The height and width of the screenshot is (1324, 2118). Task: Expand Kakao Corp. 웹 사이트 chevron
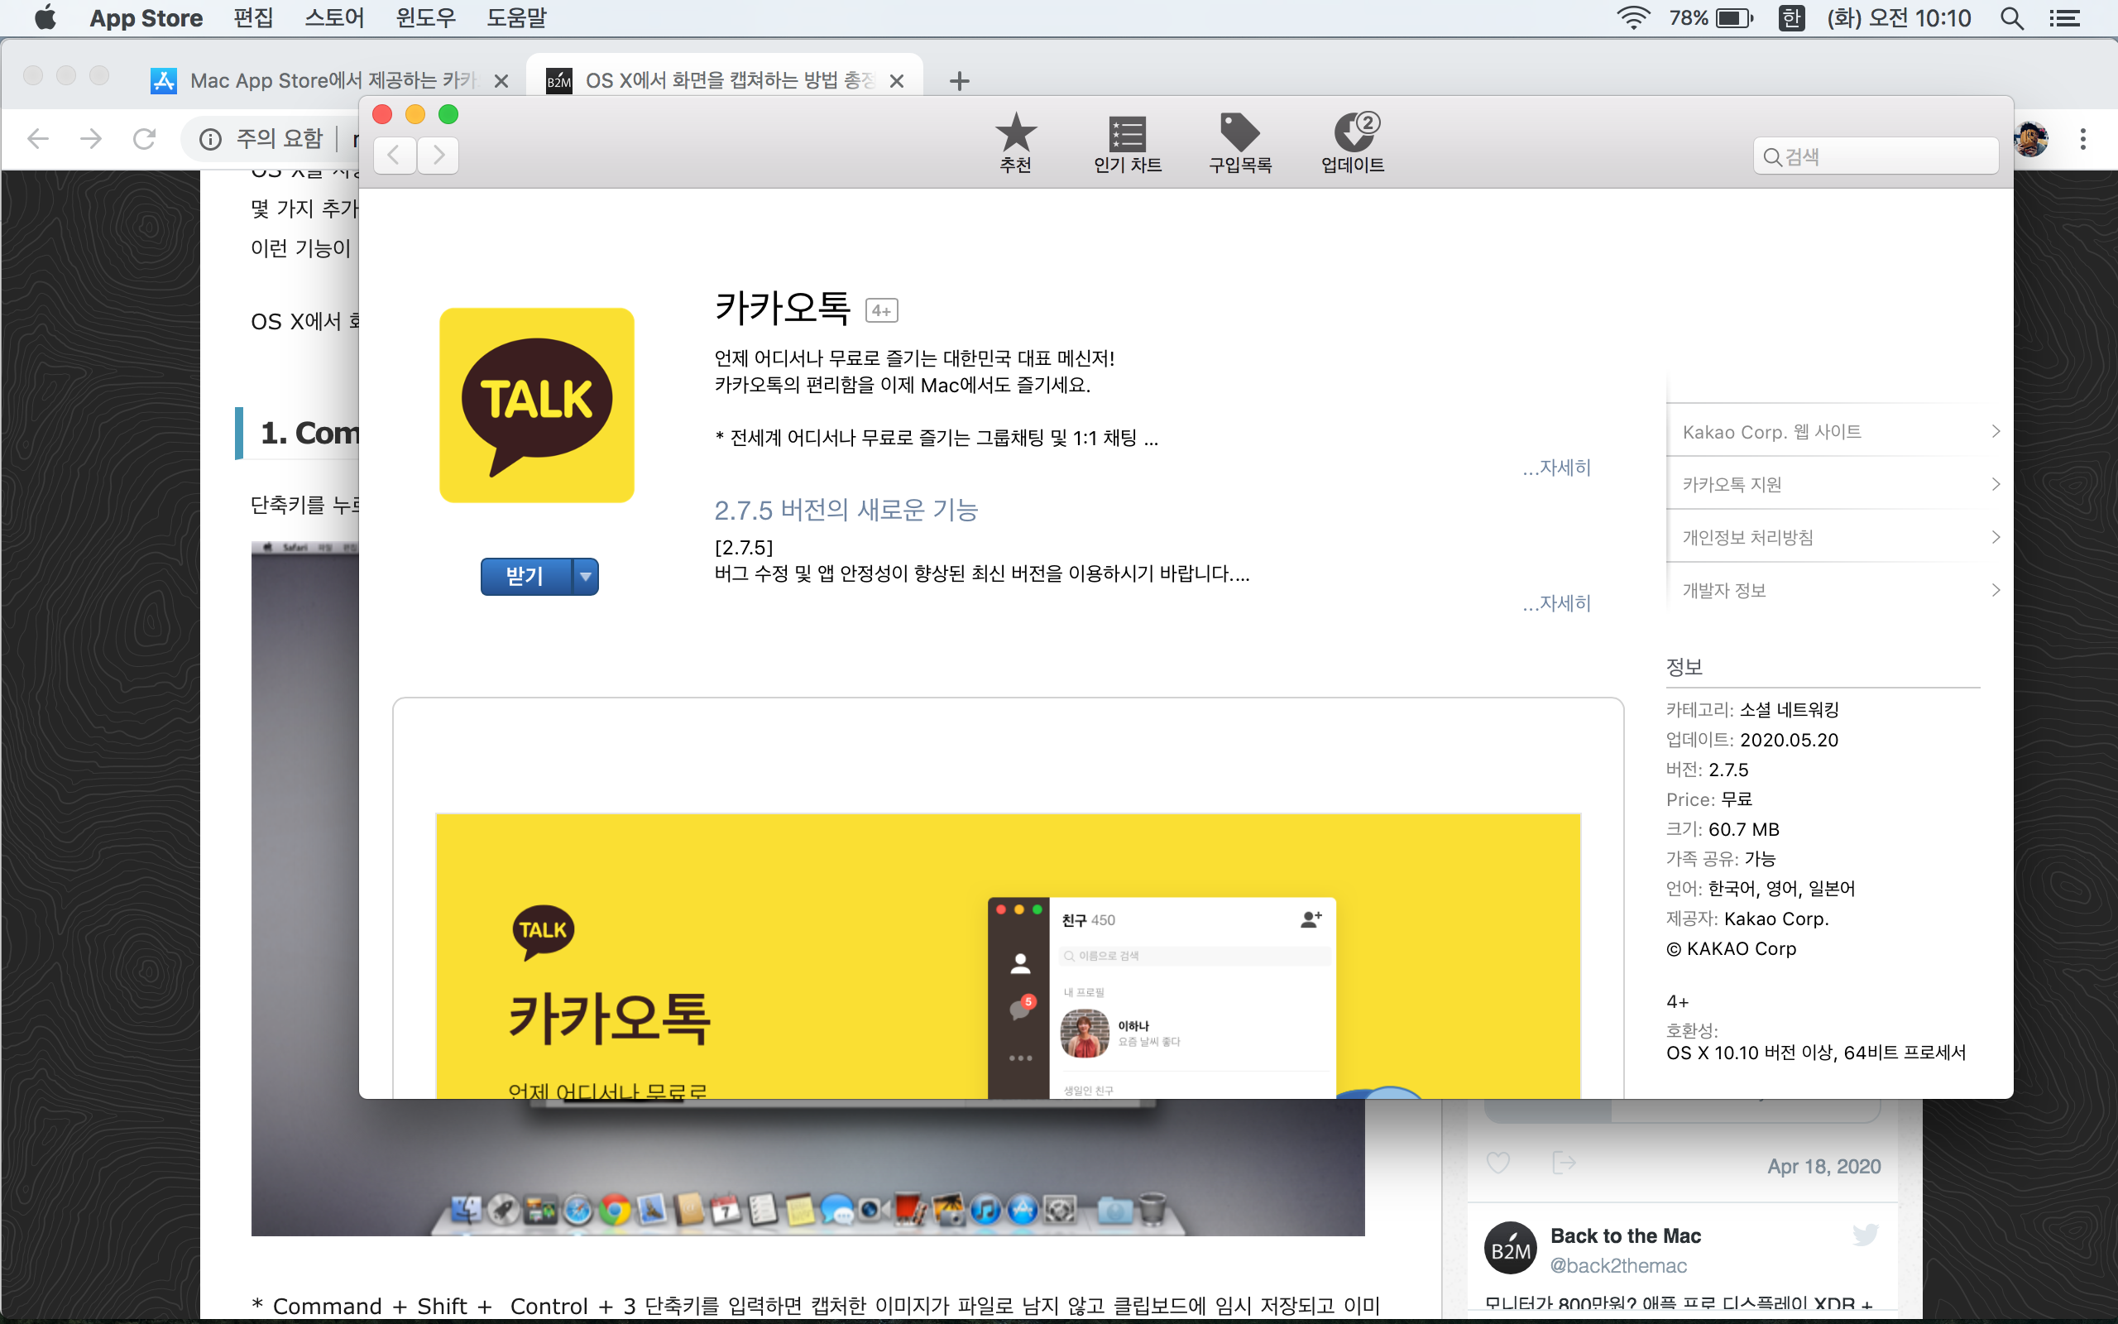pos(1996,431)
